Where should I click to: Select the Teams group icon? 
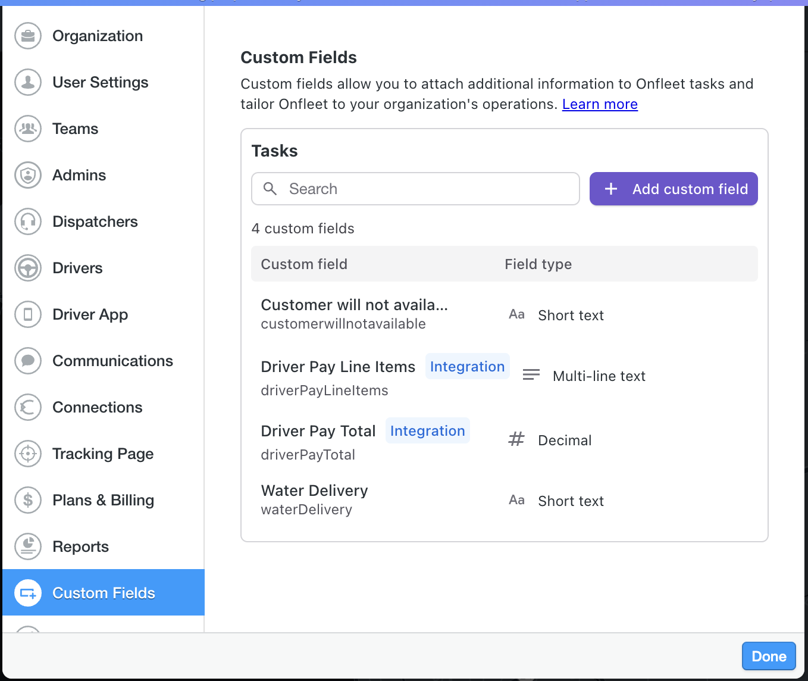(x=28, y=129)
